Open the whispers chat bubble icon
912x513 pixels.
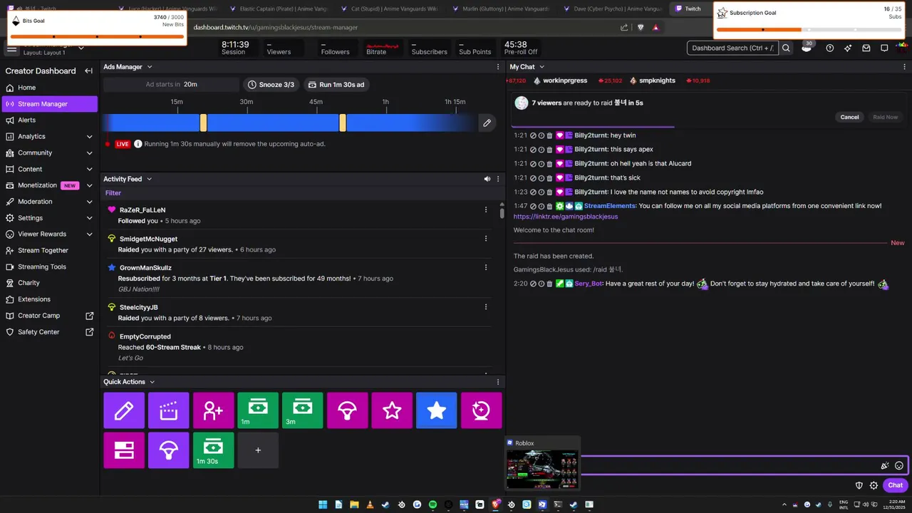point(884,48)
